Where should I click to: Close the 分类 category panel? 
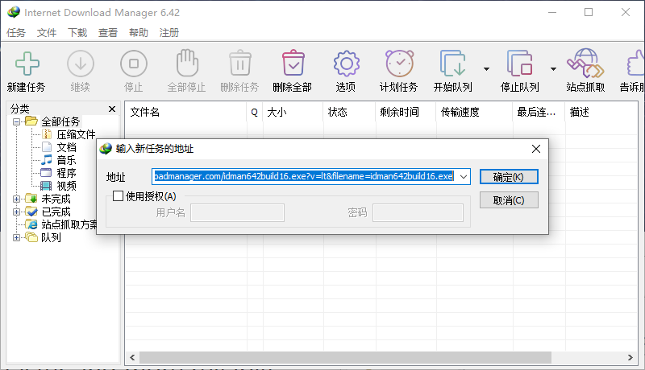pos(112,109)
